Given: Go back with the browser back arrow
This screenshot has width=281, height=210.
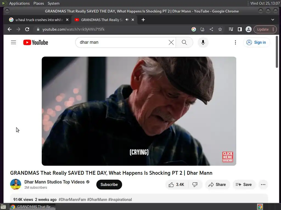Looking at the screenshot, I should click(10, 29).
